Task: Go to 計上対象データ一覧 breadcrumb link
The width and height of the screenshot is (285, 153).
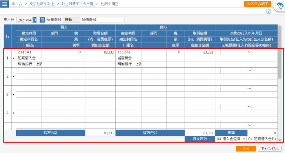Action: point(77,4)
